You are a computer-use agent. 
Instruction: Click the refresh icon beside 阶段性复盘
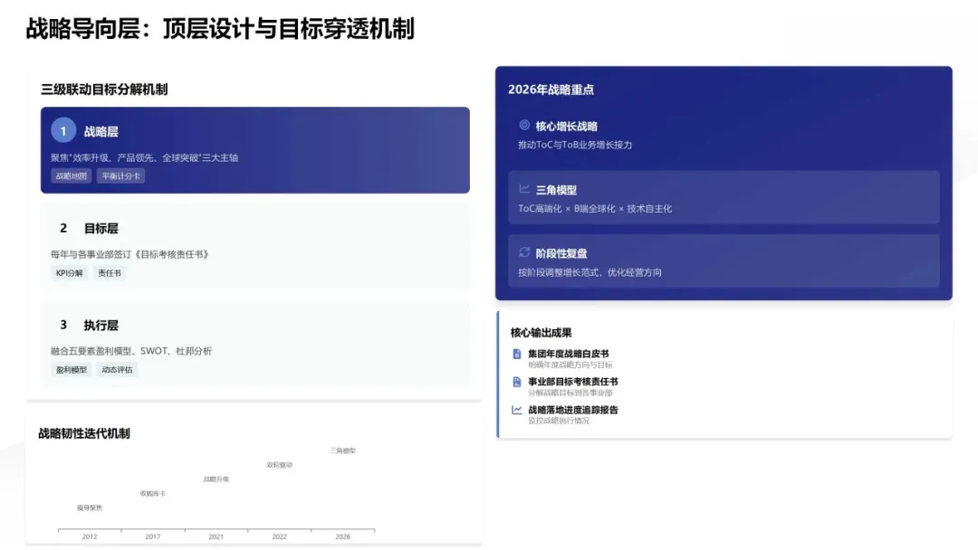point(524,252)
